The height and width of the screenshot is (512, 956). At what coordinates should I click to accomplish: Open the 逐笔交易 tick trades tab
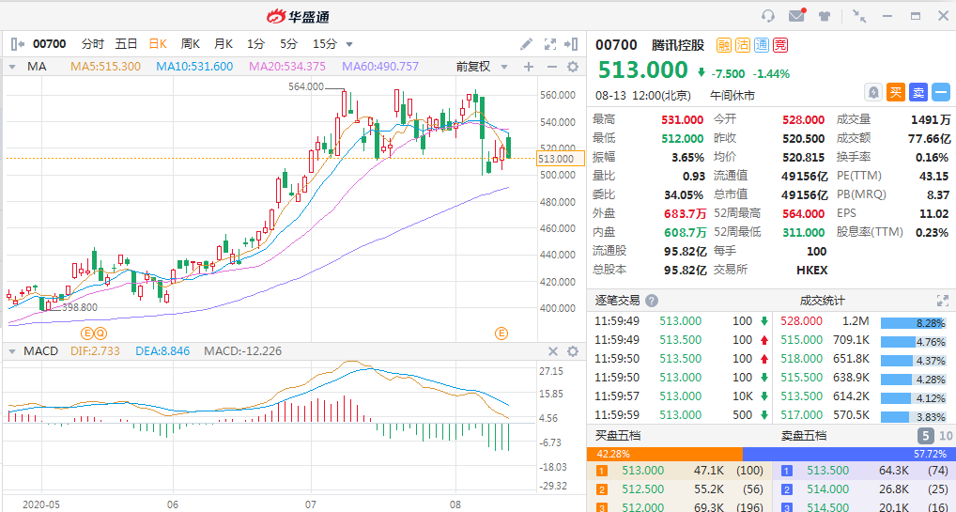click(617, 301)
